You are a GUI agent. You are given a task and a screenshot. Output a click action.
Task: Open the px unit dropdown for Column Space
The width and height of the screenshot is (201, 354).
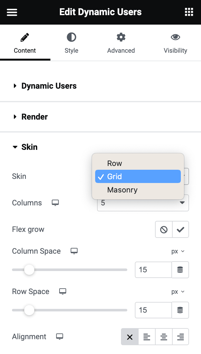178,251
